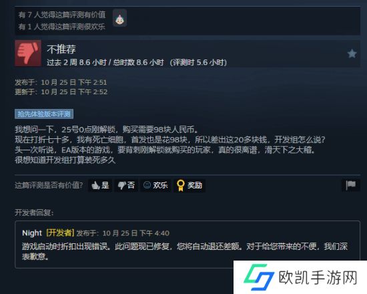367x294 pixels.
Task: Report the review with the flag icon
Action: (351, 185)
